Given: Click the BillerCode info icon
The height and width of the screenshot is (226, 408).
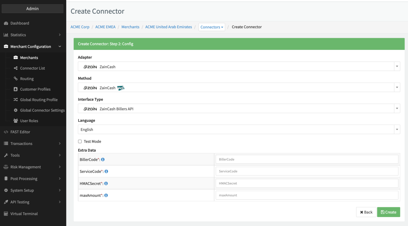Looking at the screenshot, I should click(103, 160).
